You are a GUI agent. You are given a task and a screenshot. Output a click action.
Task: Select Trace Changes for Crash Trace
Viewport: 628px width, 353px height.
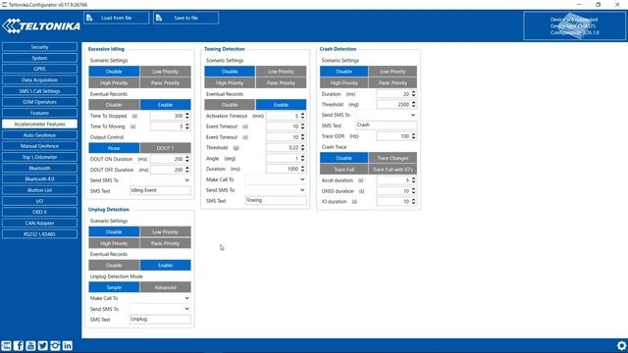pyautogui.click(x=392, y=158)
